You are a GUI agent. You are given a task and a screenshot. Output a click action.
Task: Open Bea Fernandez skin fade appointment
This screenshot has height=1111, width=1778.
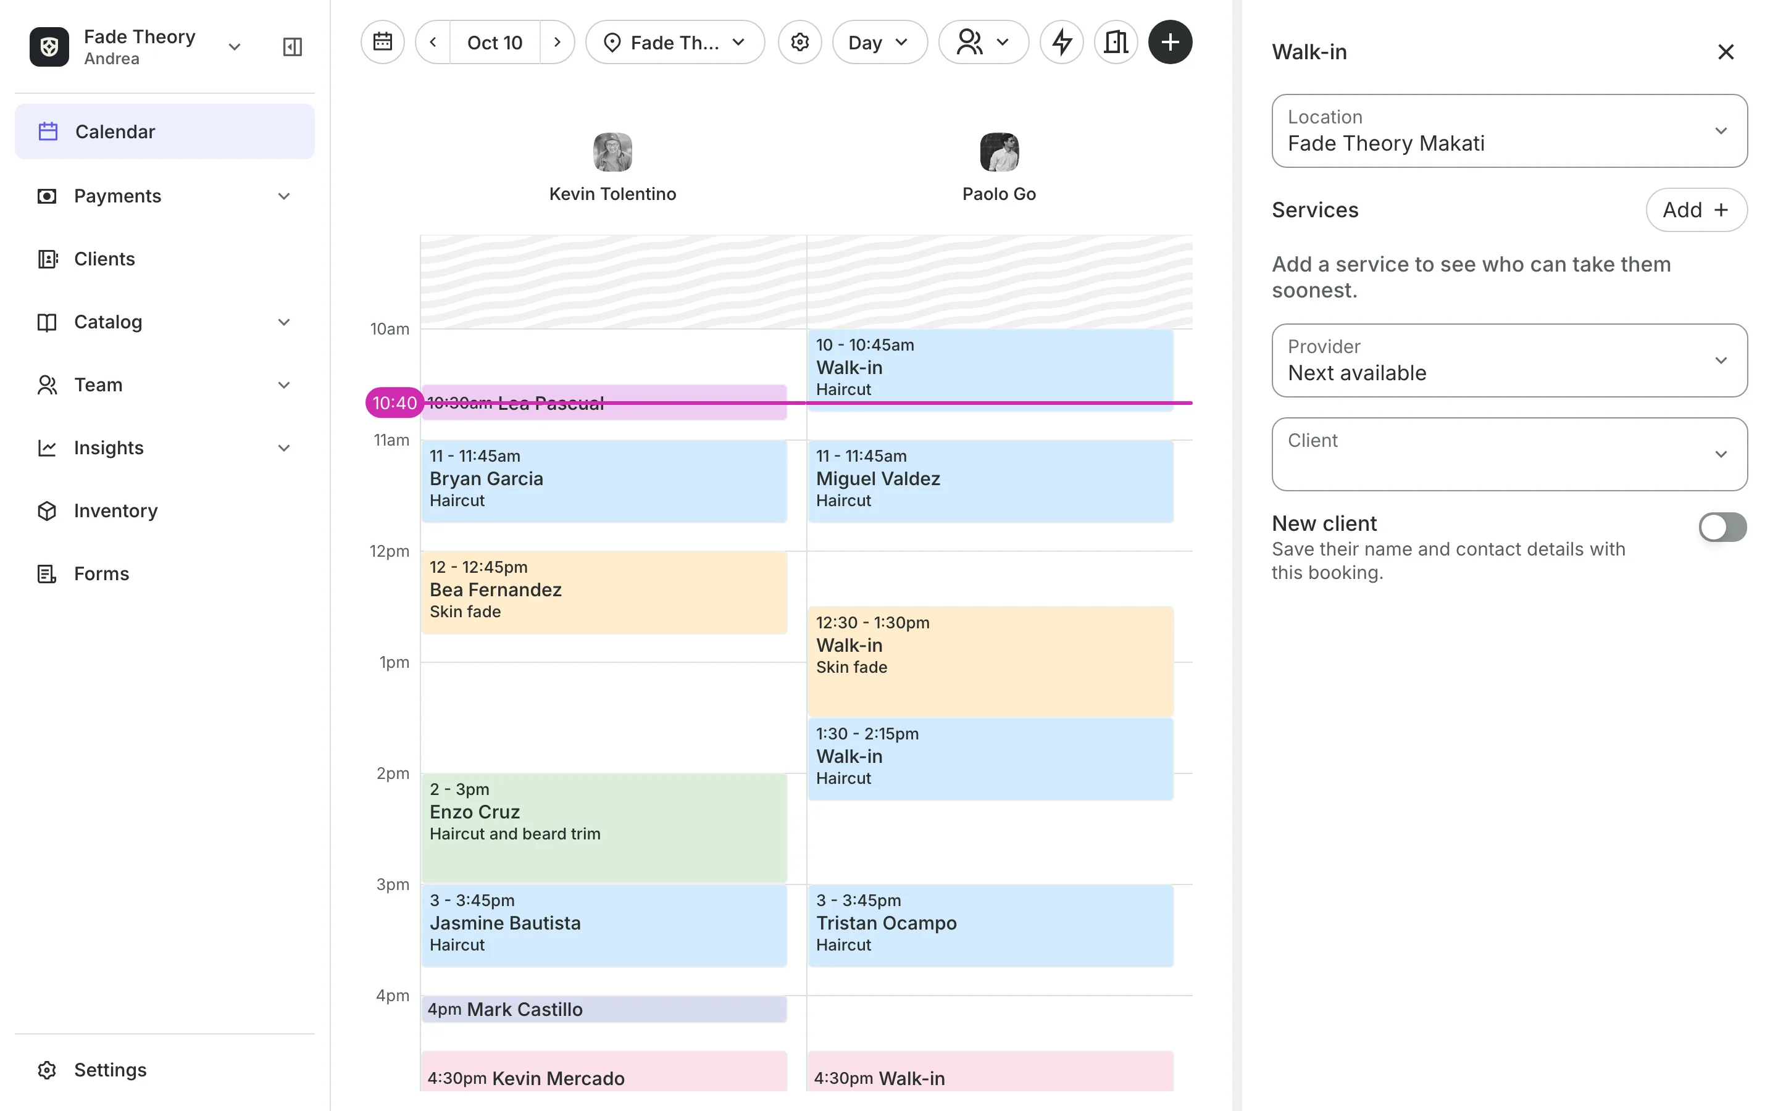click(x=604, y=593)
